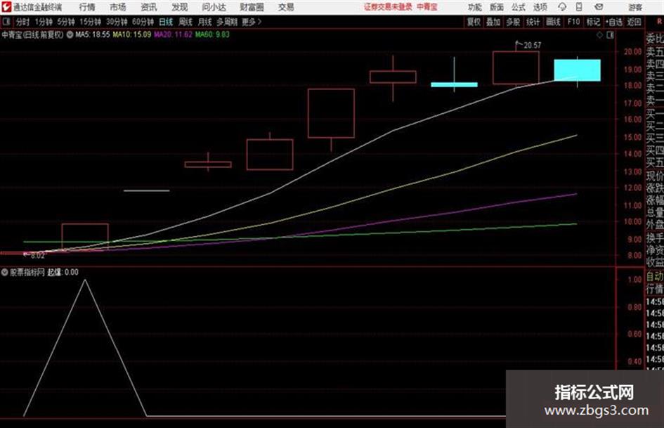Viewport: 664px width, 428px height.
Task: Open the 功能 menu
Action: [475, 7]
